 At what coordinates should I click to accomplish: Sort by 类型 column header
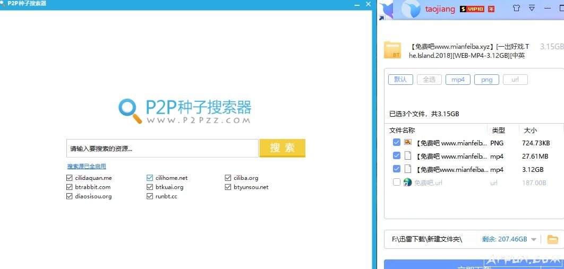pyautogui.click(x=499, y=130)
